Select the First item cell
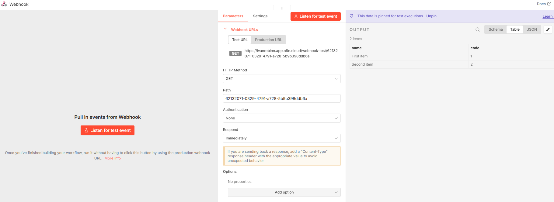This screenshot has width=554, height=202. coord(409,56)
